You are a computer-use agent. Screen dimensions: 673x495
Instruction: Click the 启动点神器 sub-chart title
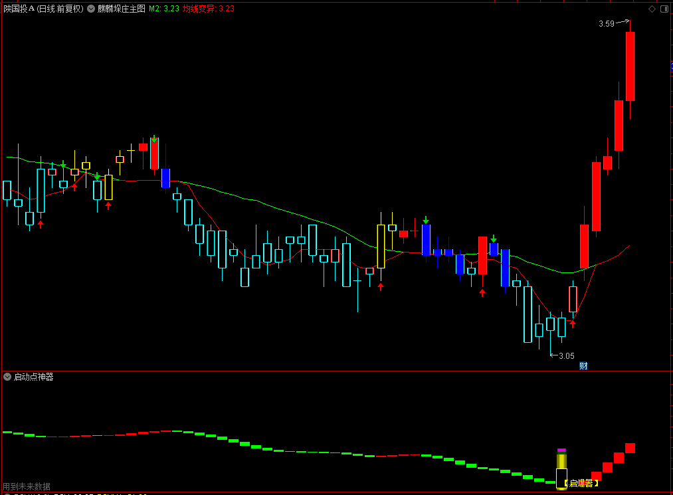pos(33,377)
